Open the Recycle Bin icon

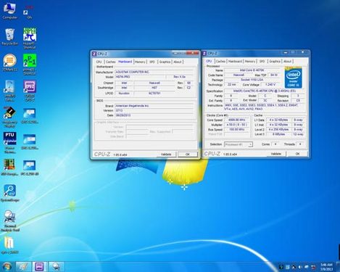(10, 36)
